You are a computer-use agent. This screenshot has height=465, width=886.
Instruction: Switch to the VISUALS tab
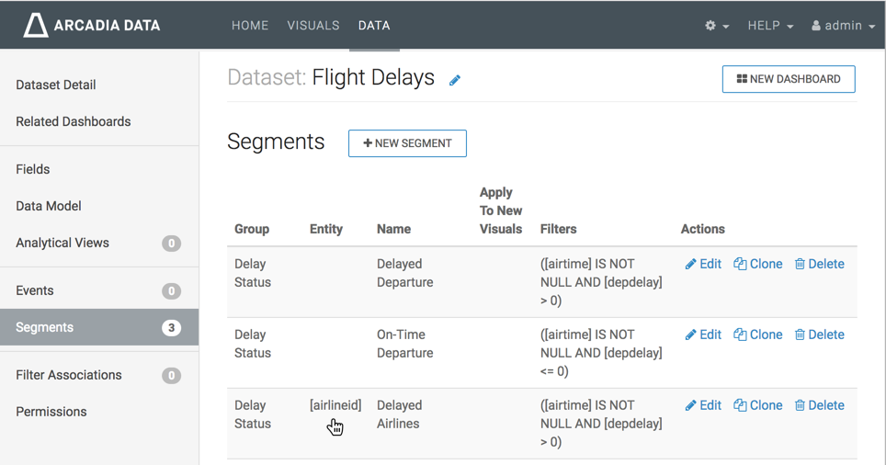[313, 26]
